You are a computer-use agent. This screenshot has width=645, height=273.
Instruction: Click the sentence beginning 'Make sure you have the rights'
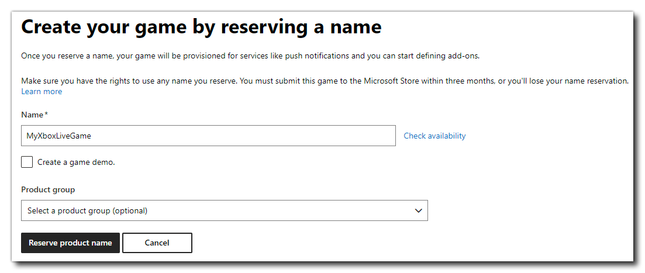point(325,81)
